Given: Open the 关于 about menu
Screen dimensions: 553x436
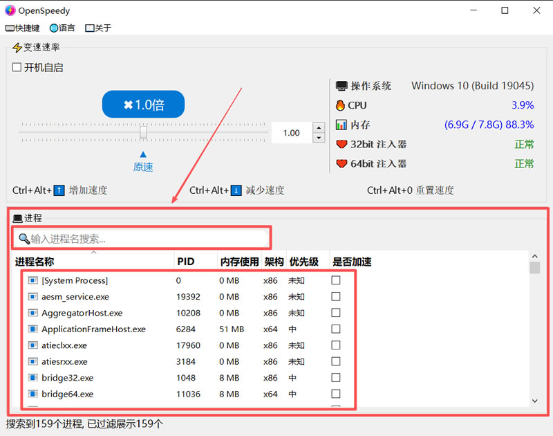Looking at the screenshot, I should click(98, 28).
